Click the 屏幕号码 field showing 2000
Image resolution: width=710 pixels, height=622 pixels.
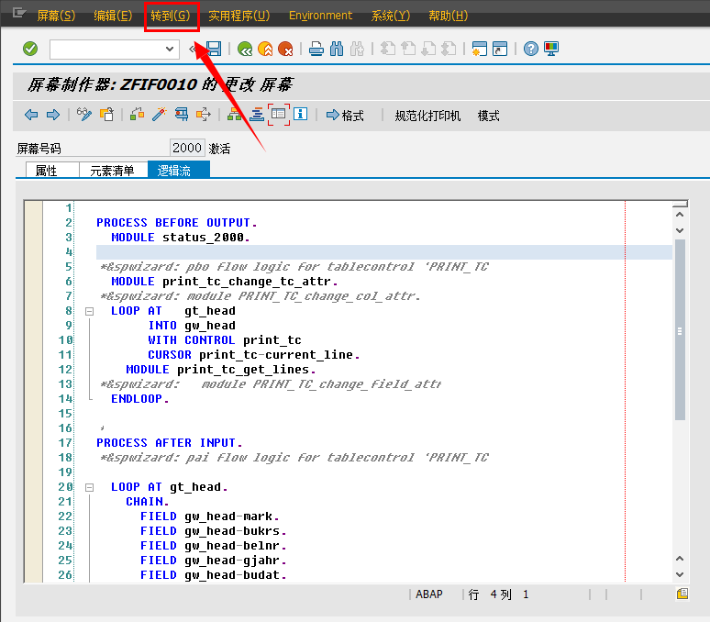point(187,148)
